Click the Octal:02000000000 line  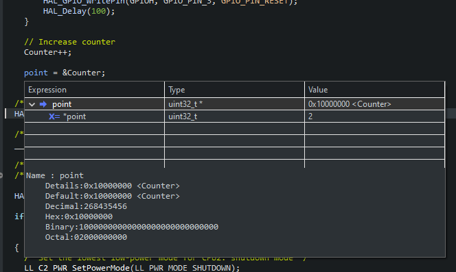click(86, 238)
